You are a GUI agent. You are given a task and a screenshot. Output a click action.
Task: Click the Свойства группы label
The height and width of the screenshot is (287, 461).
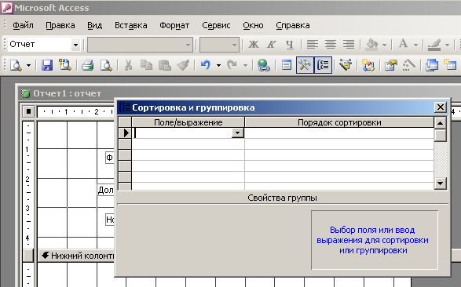[282, 198]
